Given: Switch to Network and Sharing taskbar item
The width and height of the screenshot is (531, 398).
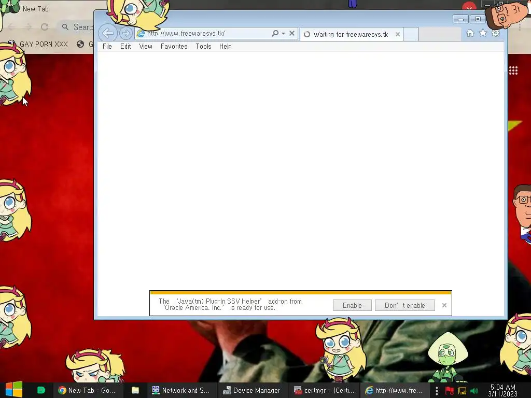Looking at the screenshot, I should pyautogui.click(x=181, y=390).
